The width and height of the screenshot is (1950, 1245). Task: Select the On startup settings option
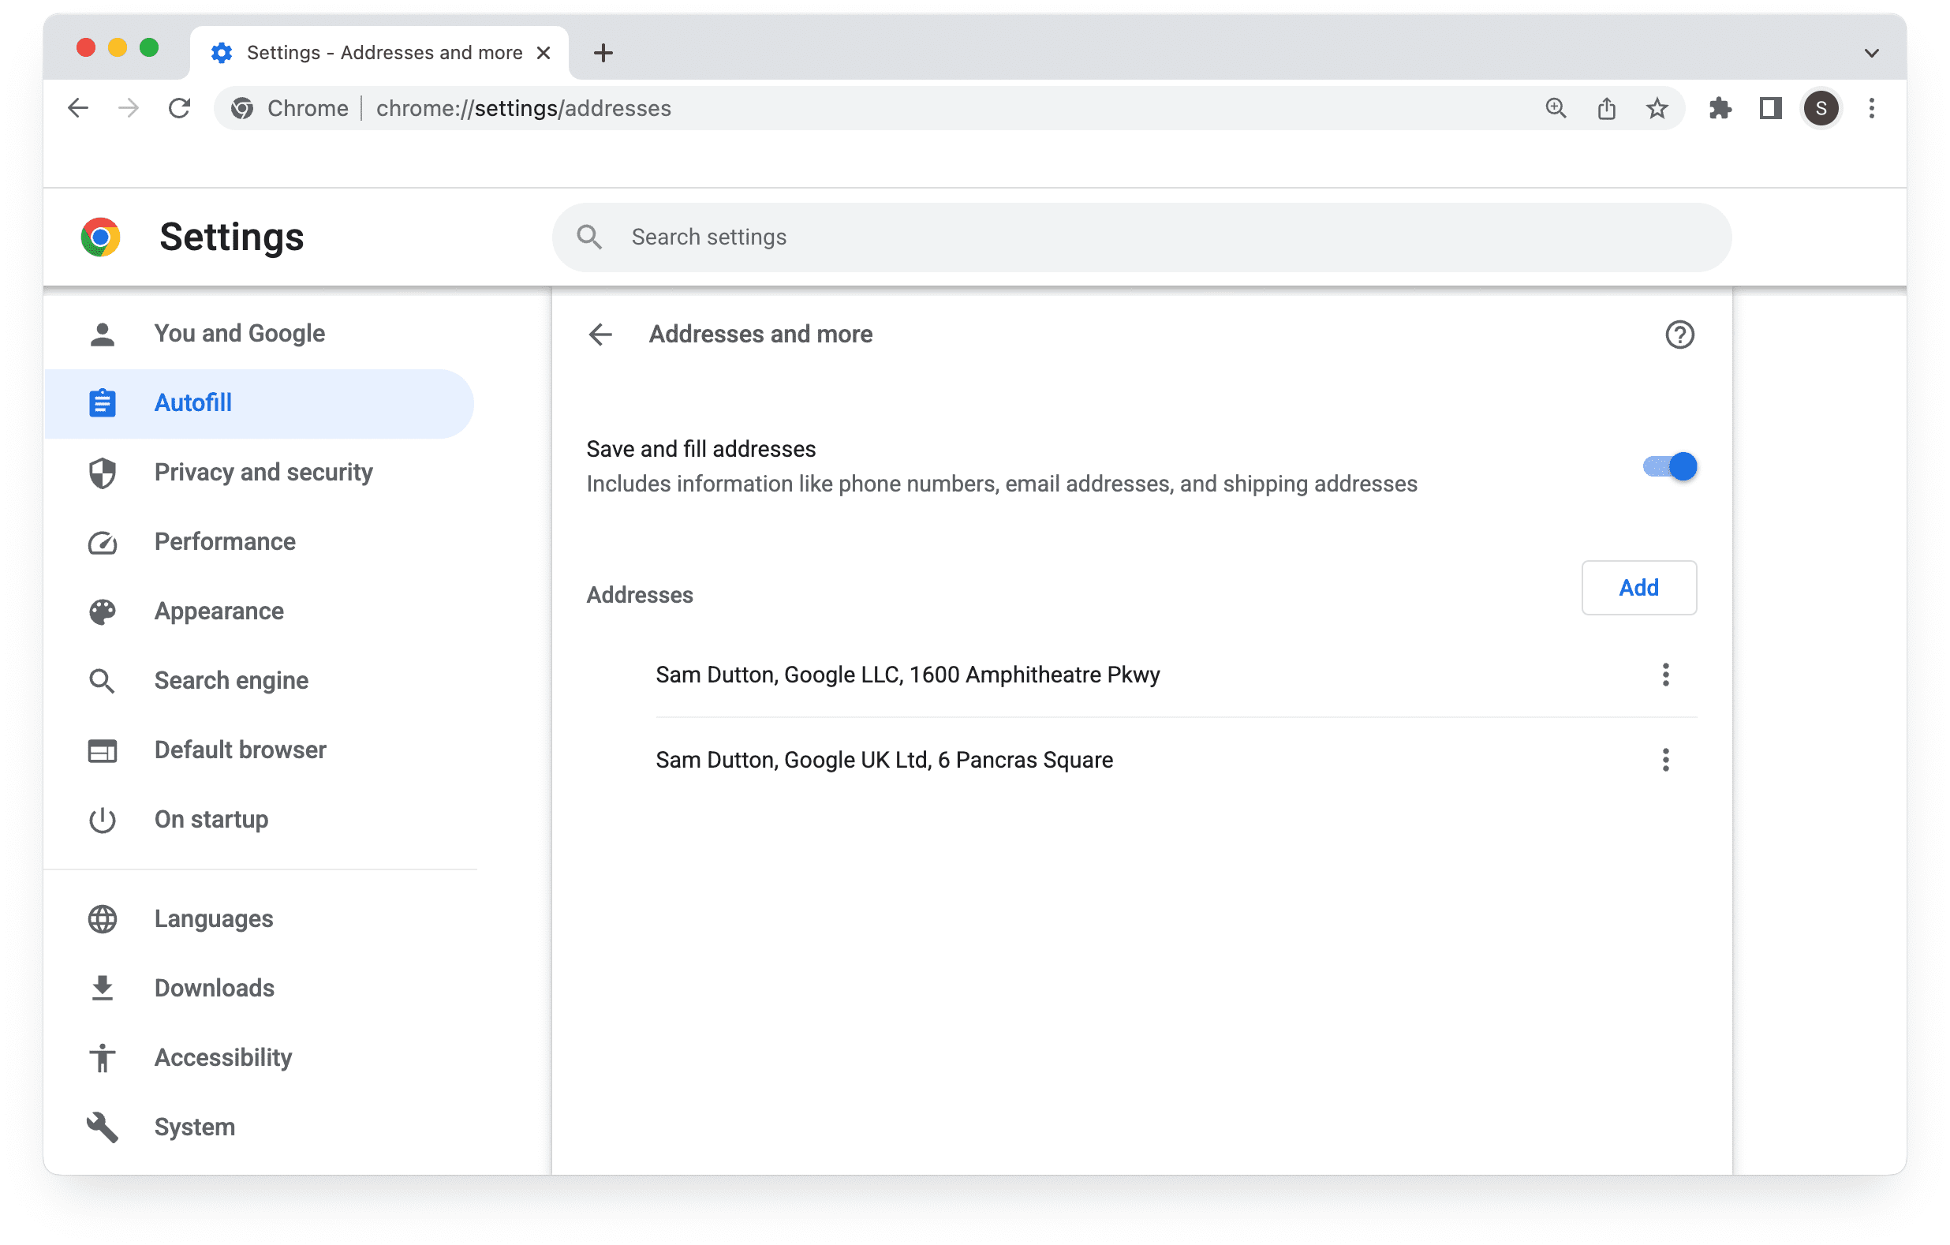[x=211, y=817]
